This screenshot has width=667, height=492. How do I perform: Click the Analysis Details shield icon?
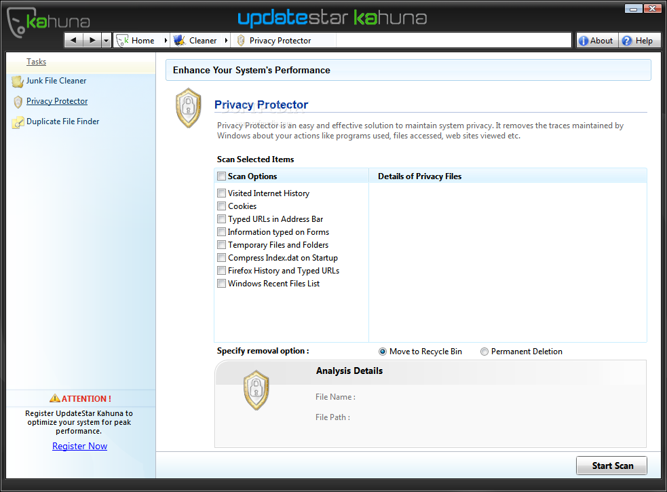pyautogui.click(x=256, y=390)
